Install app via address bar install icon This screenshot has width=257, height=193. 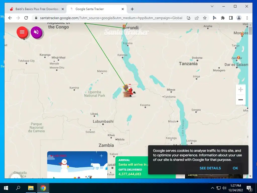pos(189,18)
